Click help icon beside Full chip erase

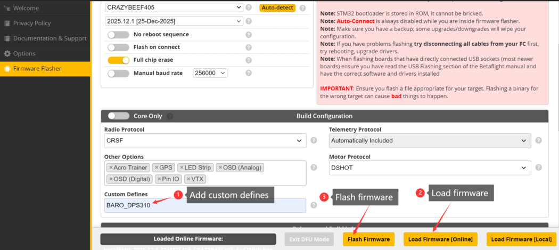[x=249, y=60]
